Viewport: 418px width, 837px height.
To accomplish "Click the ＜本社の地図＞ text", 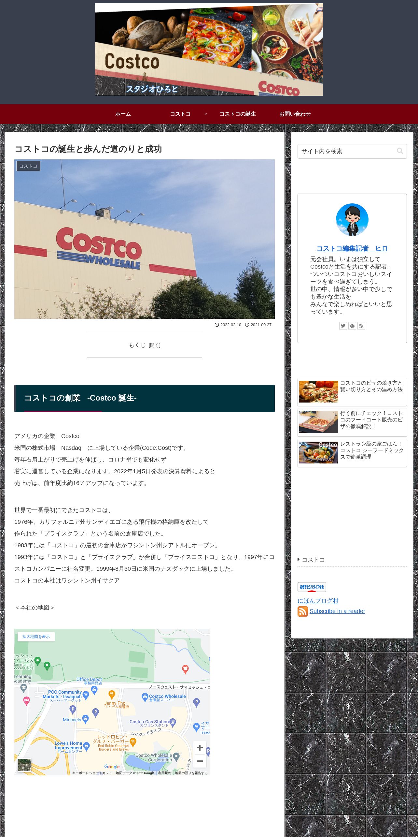I will pyautogui.click(x=35, y=608).
